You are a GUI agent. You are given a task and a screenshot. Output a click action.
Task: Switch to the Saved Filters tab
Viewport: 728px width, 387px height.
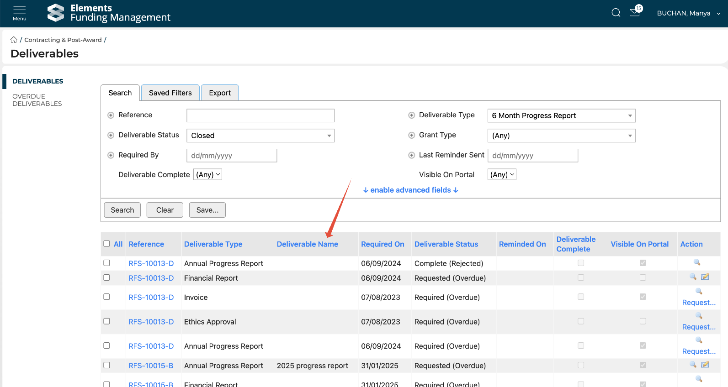170,93
